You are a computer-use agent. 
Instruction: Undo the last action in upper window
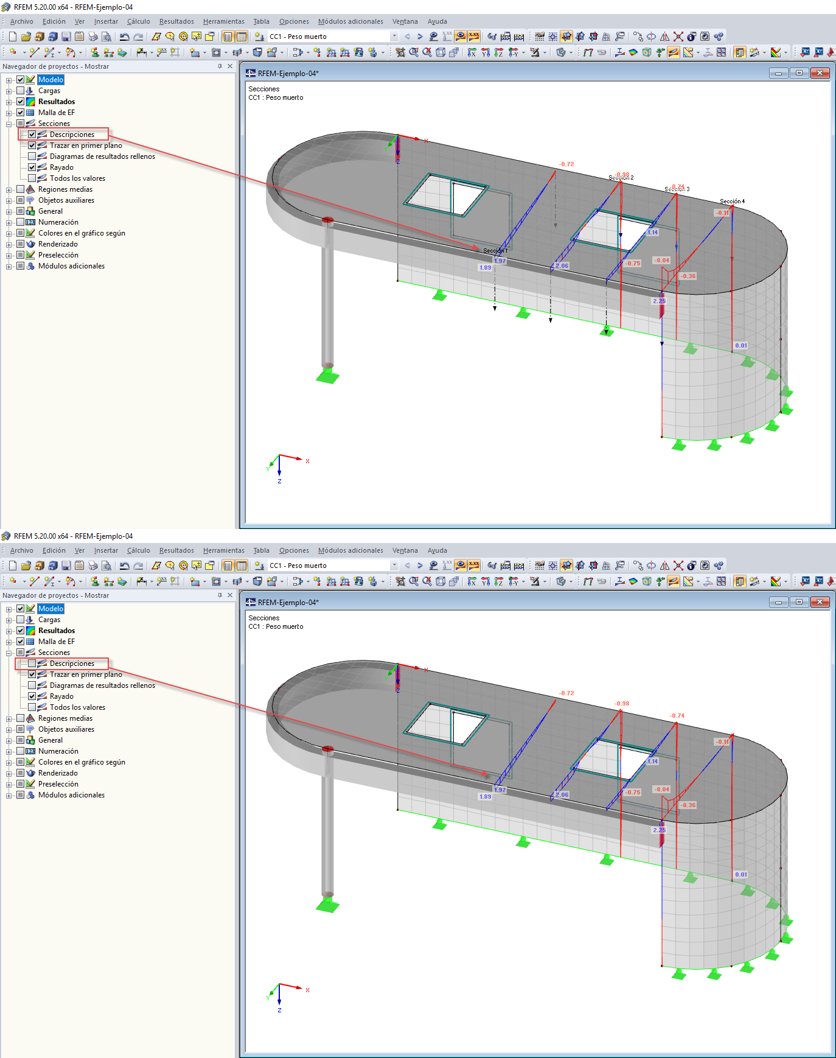124,37
